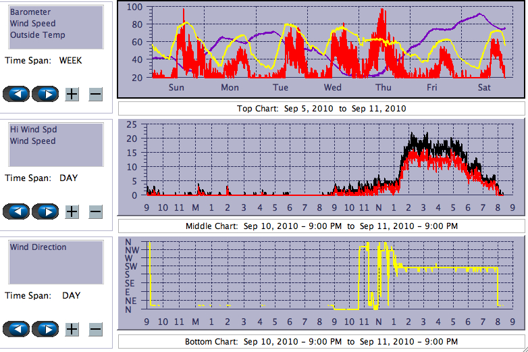Click the minus button for the middle chart
The width and height of the screenshot is (528, 352).
pos(95,211)
